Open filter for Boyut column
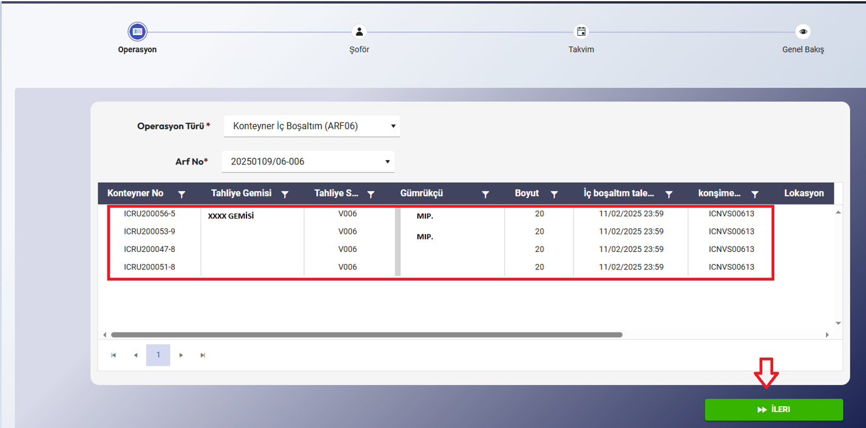The width and height of the screenshot is (866, 428). coord(554,194)
